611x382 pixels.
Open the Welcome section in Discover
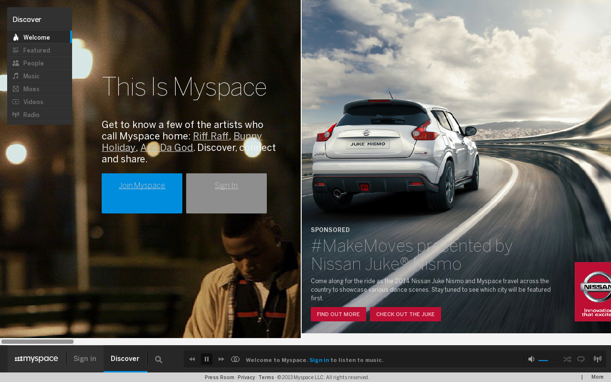[x=40, y=37]
